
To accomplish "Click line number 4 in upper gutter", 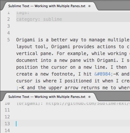I will [8, 33].
